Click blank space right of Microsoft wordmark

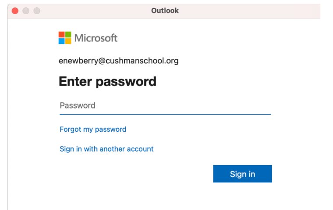pyautogui.click(x=197, y=38)
